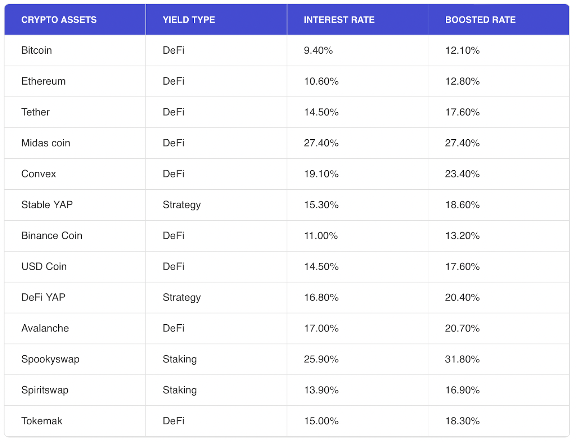576x442 pixels.
Task: Select the Stable YAP asset
Action: (x=47, y=205)
